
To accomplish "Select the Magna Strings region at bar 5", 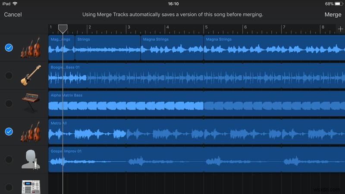I will pyautogui.click(x=274, y=47).
